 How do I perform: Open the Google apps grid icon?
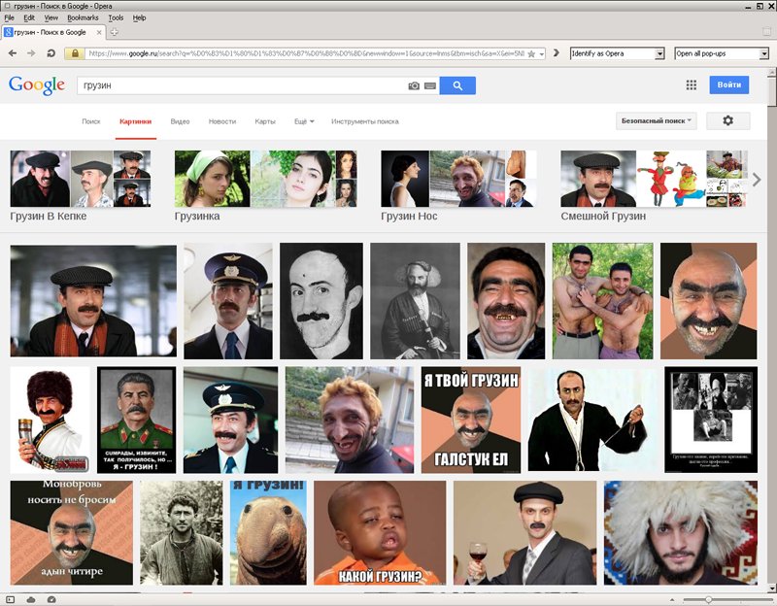pyautogui.click(x=692, y=85)
